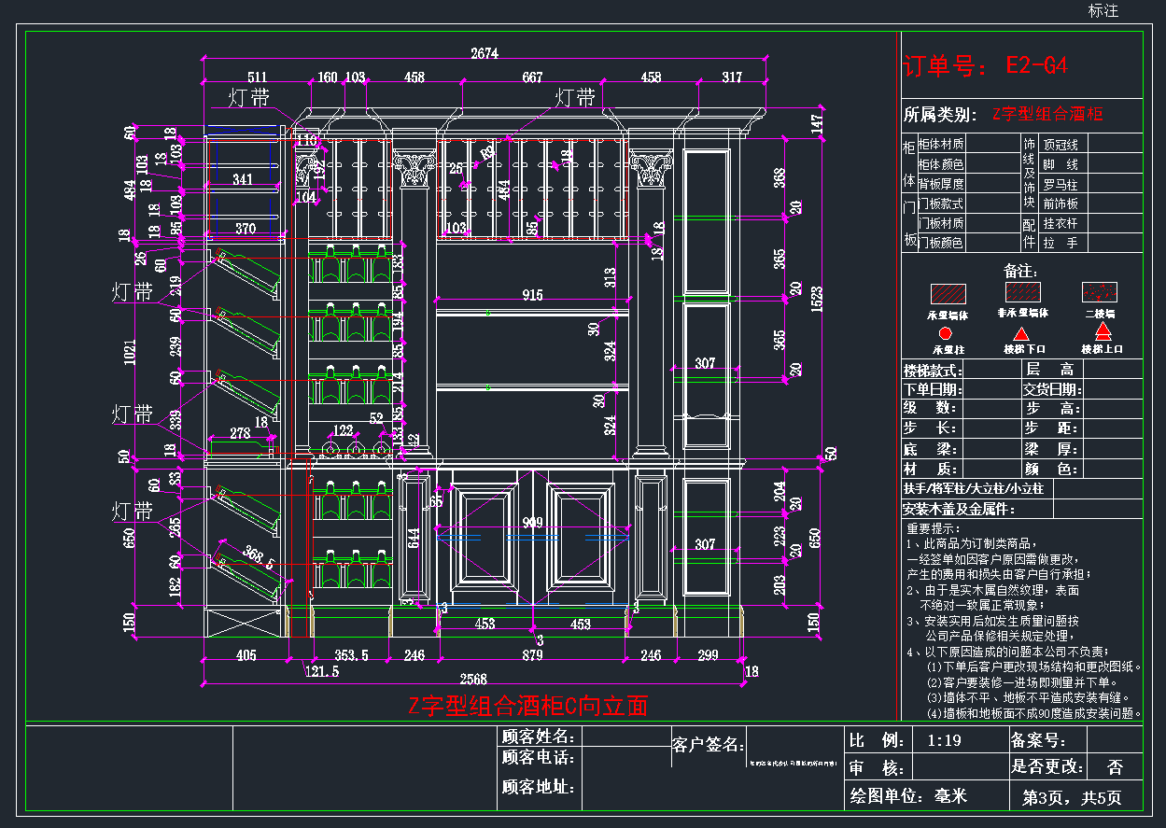Click the blank 顾客姓名 field
The height and width of the screenshot is (828, 1166).
click(x=625, y=737)
